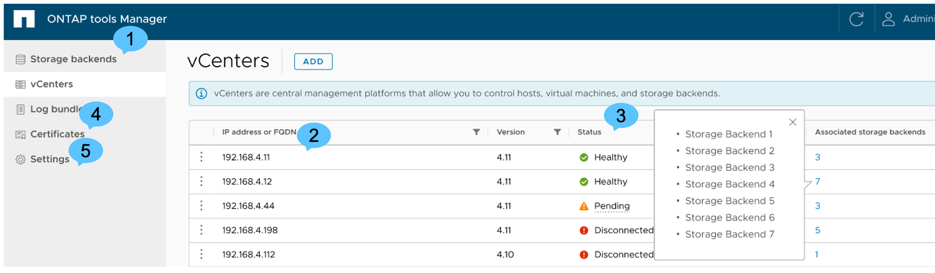This screenshot has width=935, height=273.
Task: Click the Pending status link
Action: (612, 206)
